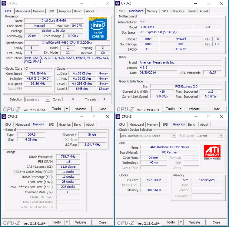229x227 pixels.
Task: Click the Intel Core i5 logo badge
Action: click(x=98, y=28)
